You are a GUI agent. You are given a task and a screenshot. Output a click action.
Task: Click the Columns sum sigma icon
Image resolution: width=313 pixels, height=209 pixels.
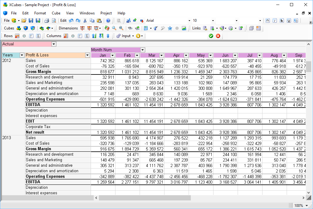(x=87, y=36)
